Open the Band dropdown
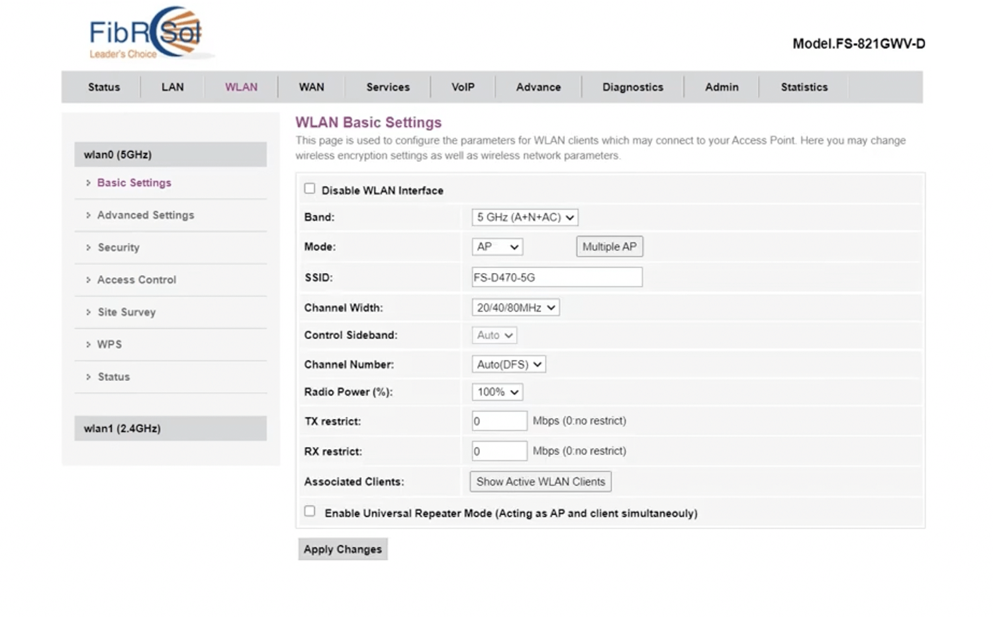This screenshot has height=617, width=993. [525, 218]
